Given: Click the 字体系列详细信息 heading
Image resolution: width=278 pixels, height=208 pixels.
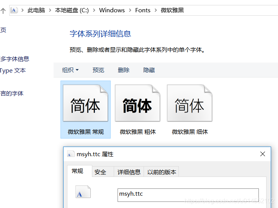Looking at the screenshot, I should (100, 34).
